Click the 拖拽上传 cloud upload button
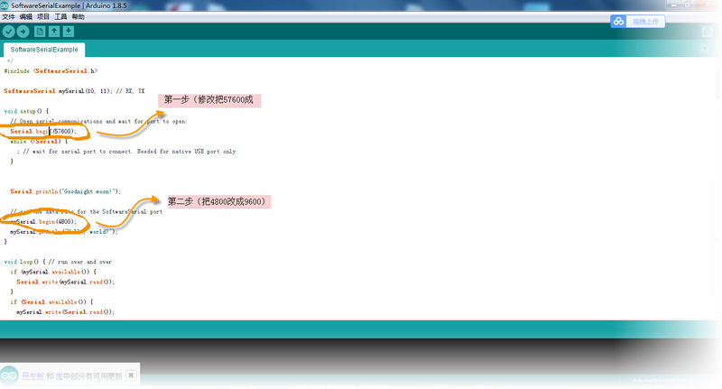722x389 pixels. 645,21
